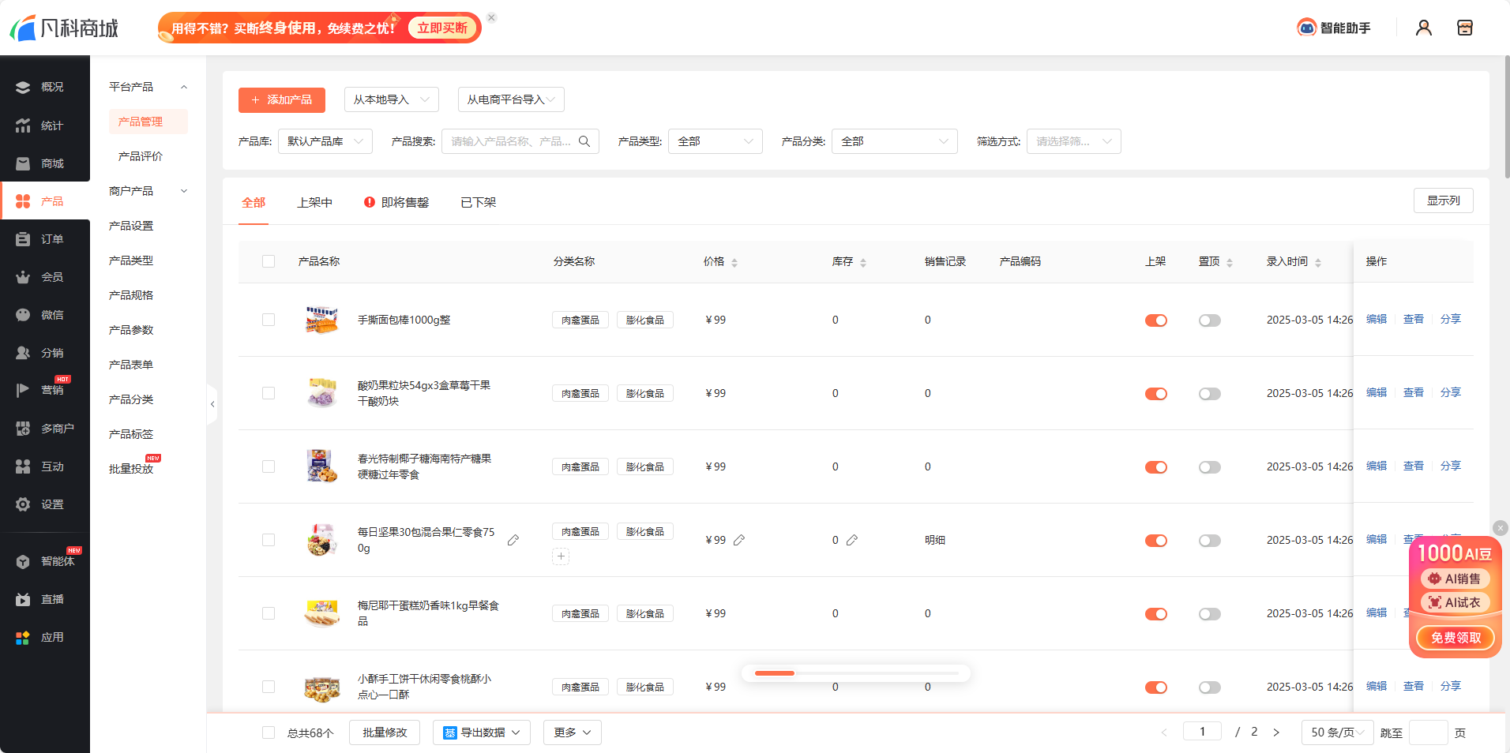The width and height of the screenshot is (1510, 753).
Task: Click 编辑 link for 手撕面包棒1000g整
Action: tap(1376, 320)
